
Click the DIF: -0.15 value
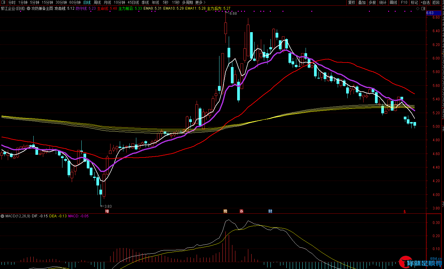pyautogui.click(x=40, y=216)
